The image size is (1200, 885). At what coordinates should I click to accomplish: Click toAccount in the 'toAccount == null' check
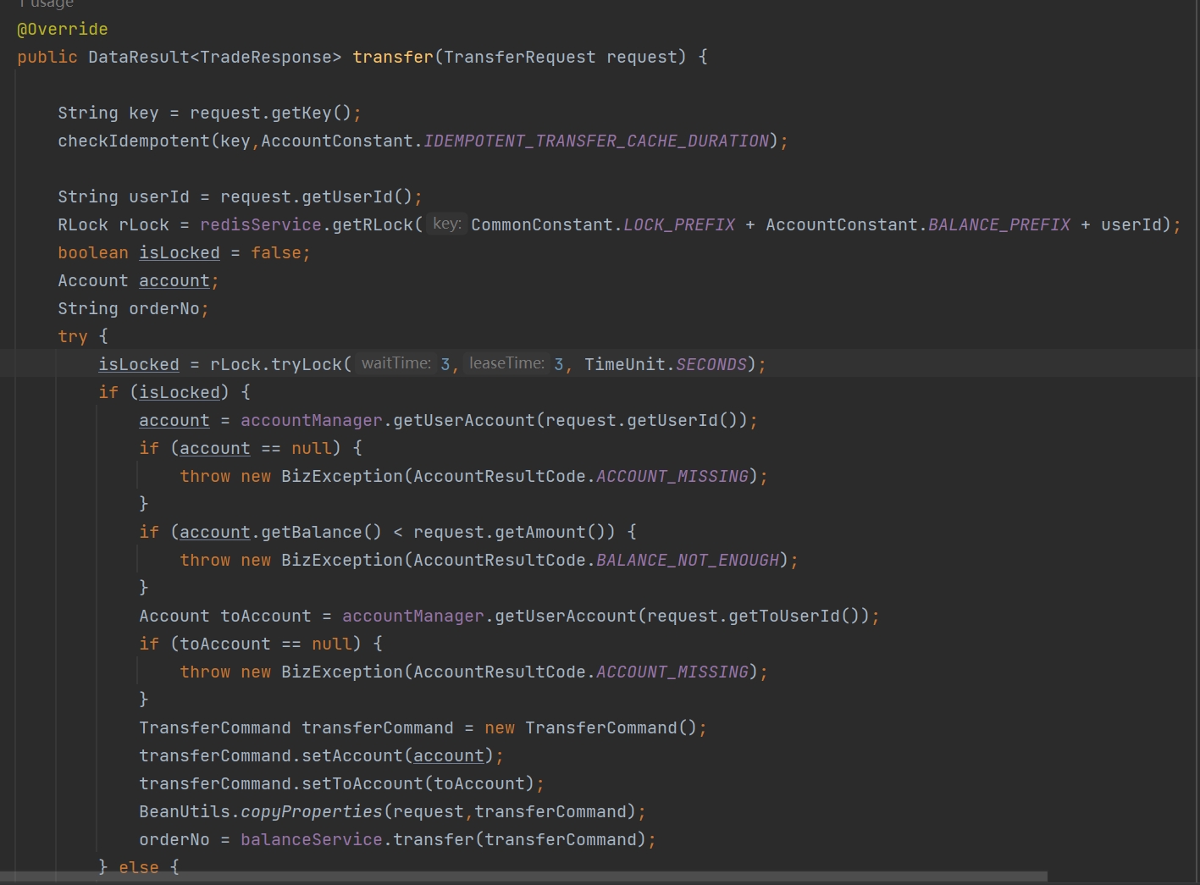coord(225,644)
